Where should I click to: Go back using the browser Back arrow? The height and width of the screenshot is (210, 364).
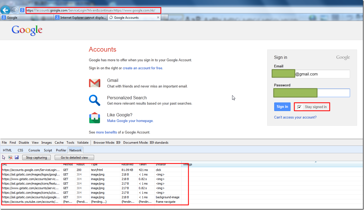tap(5, 10)
